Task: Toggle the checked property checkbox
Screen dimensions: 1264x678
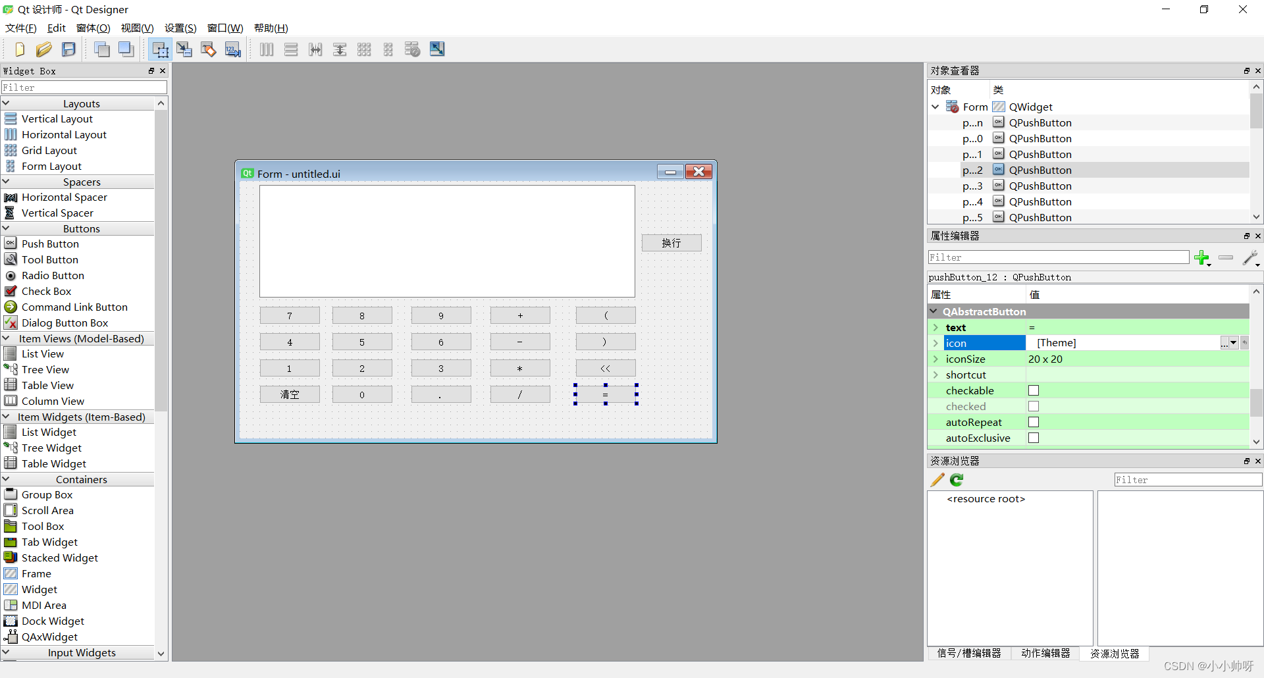Action: pos(1034,406)
